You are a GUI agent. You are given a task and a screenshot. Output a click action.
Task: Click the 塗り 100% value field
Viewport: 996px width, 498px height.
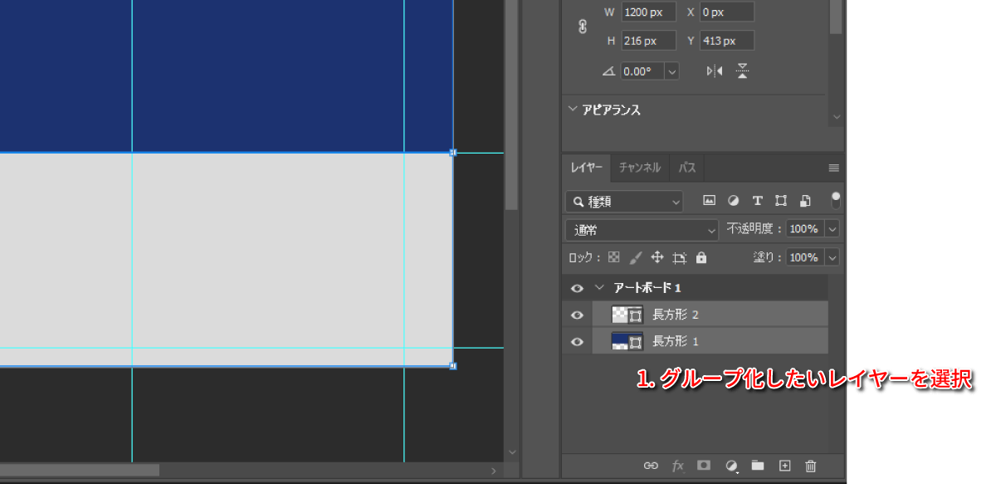click(803, 257)
